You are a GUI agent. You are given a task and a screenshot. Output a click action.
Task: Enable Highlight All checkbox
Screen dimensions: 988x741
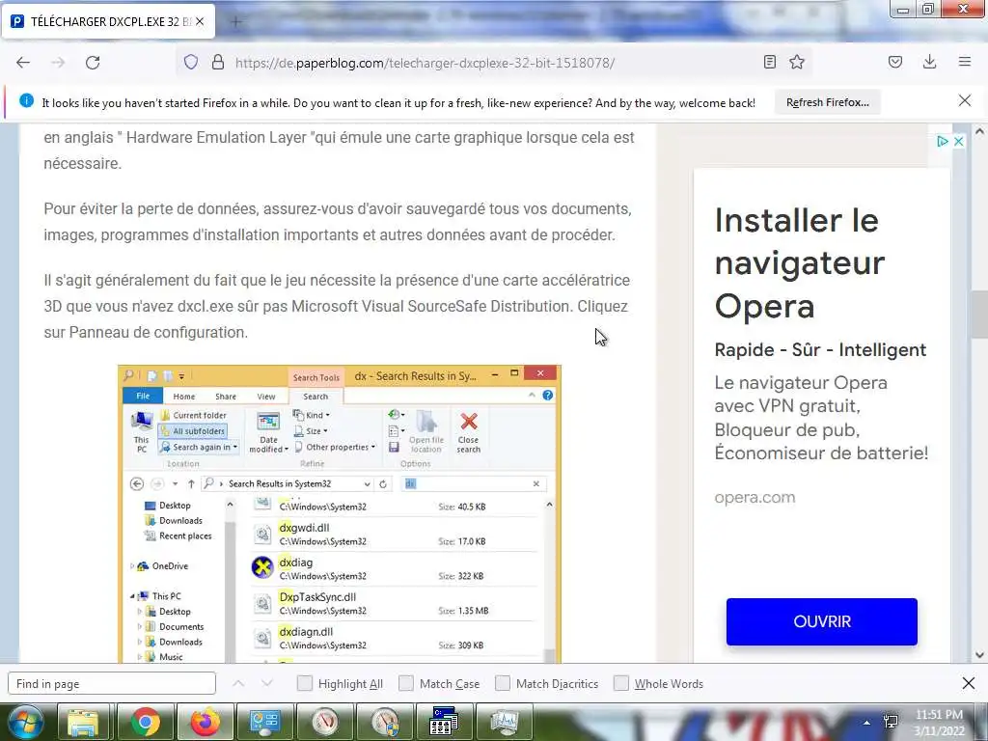click(304, 684)
